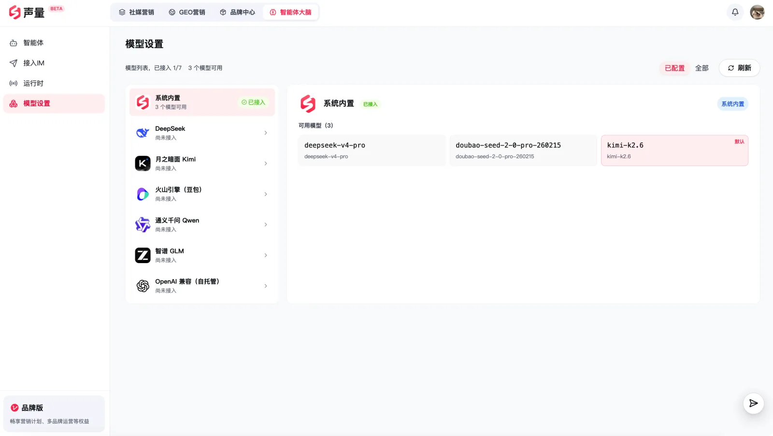Viewport: 773px width, 436px height.
Task: Switch to 品牌中心 tab
Action: 237,12
